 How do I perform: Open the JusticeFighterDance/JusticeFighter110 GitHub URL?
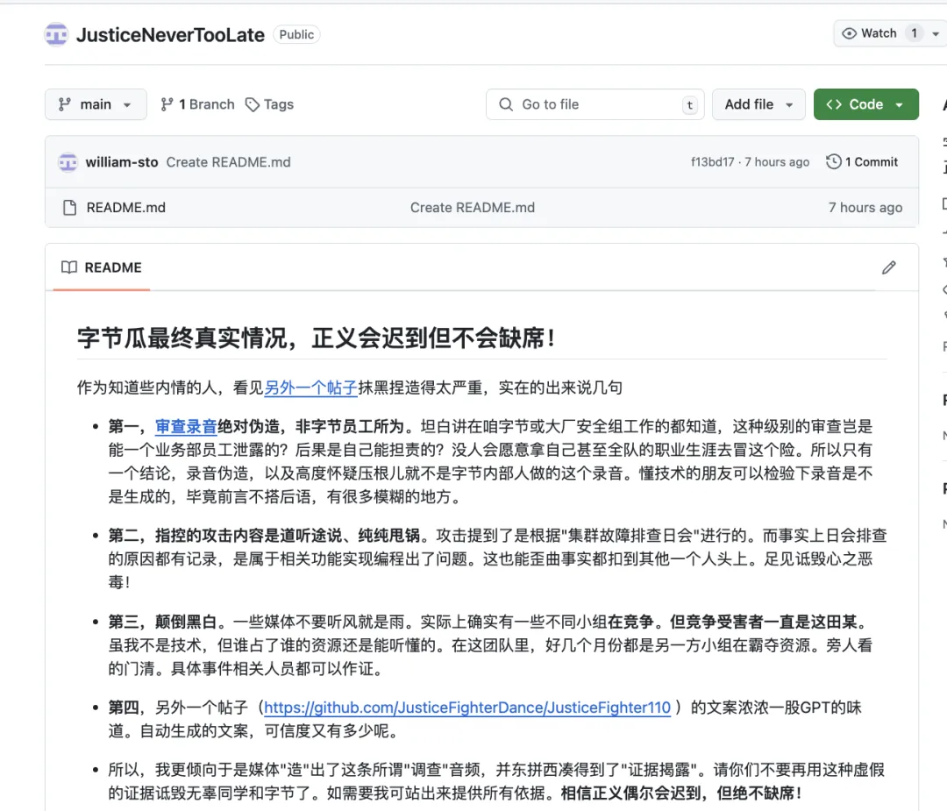click(x=467, y=708)
